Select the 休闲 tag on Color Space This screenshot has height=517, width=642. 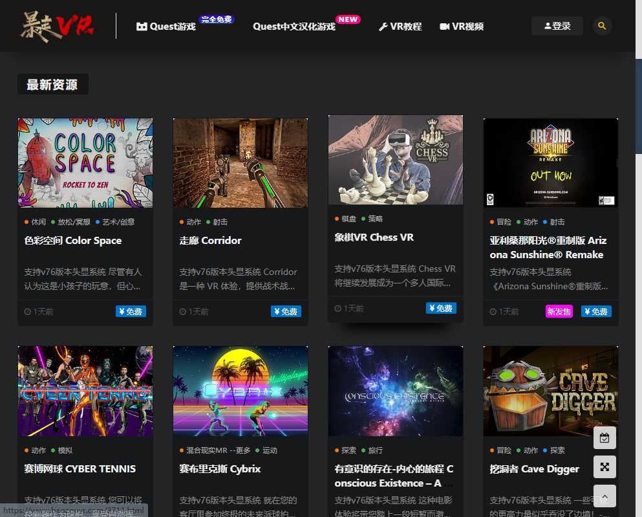(x=36, y=222)
